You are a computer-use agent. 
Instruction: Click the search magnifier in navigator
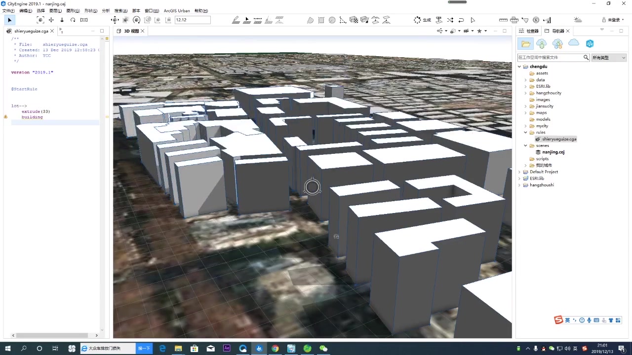(x=586, y=58)
